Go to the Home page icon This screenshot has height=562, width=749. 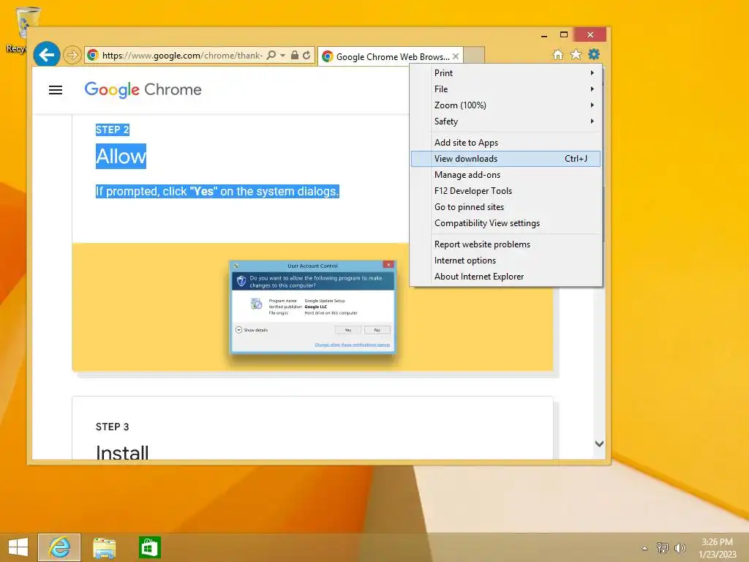pos(558,54)
